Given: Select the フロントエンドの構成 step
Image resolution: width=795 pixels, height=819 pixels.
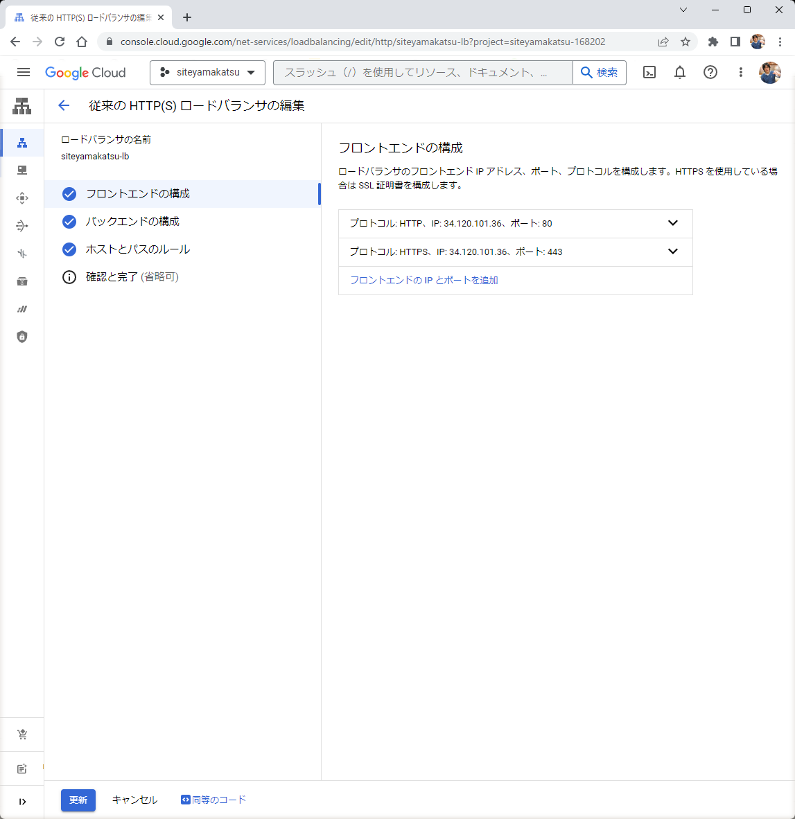Looking at the screenshot, I should pyautogui.click(x=138, y=194).
